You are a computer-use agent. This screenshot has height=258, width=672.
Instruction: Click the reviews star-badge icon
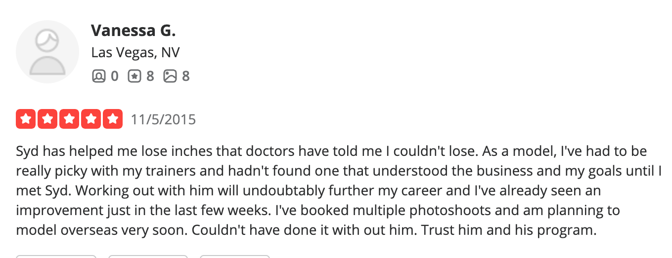(x=134, y=76)
